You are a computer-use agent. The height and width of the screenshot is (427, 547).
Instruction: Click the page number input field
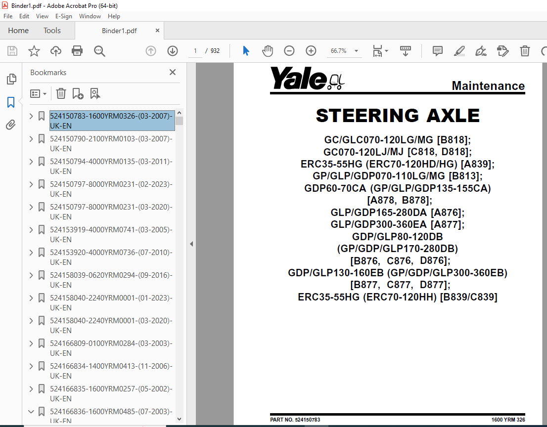(195, 51)
